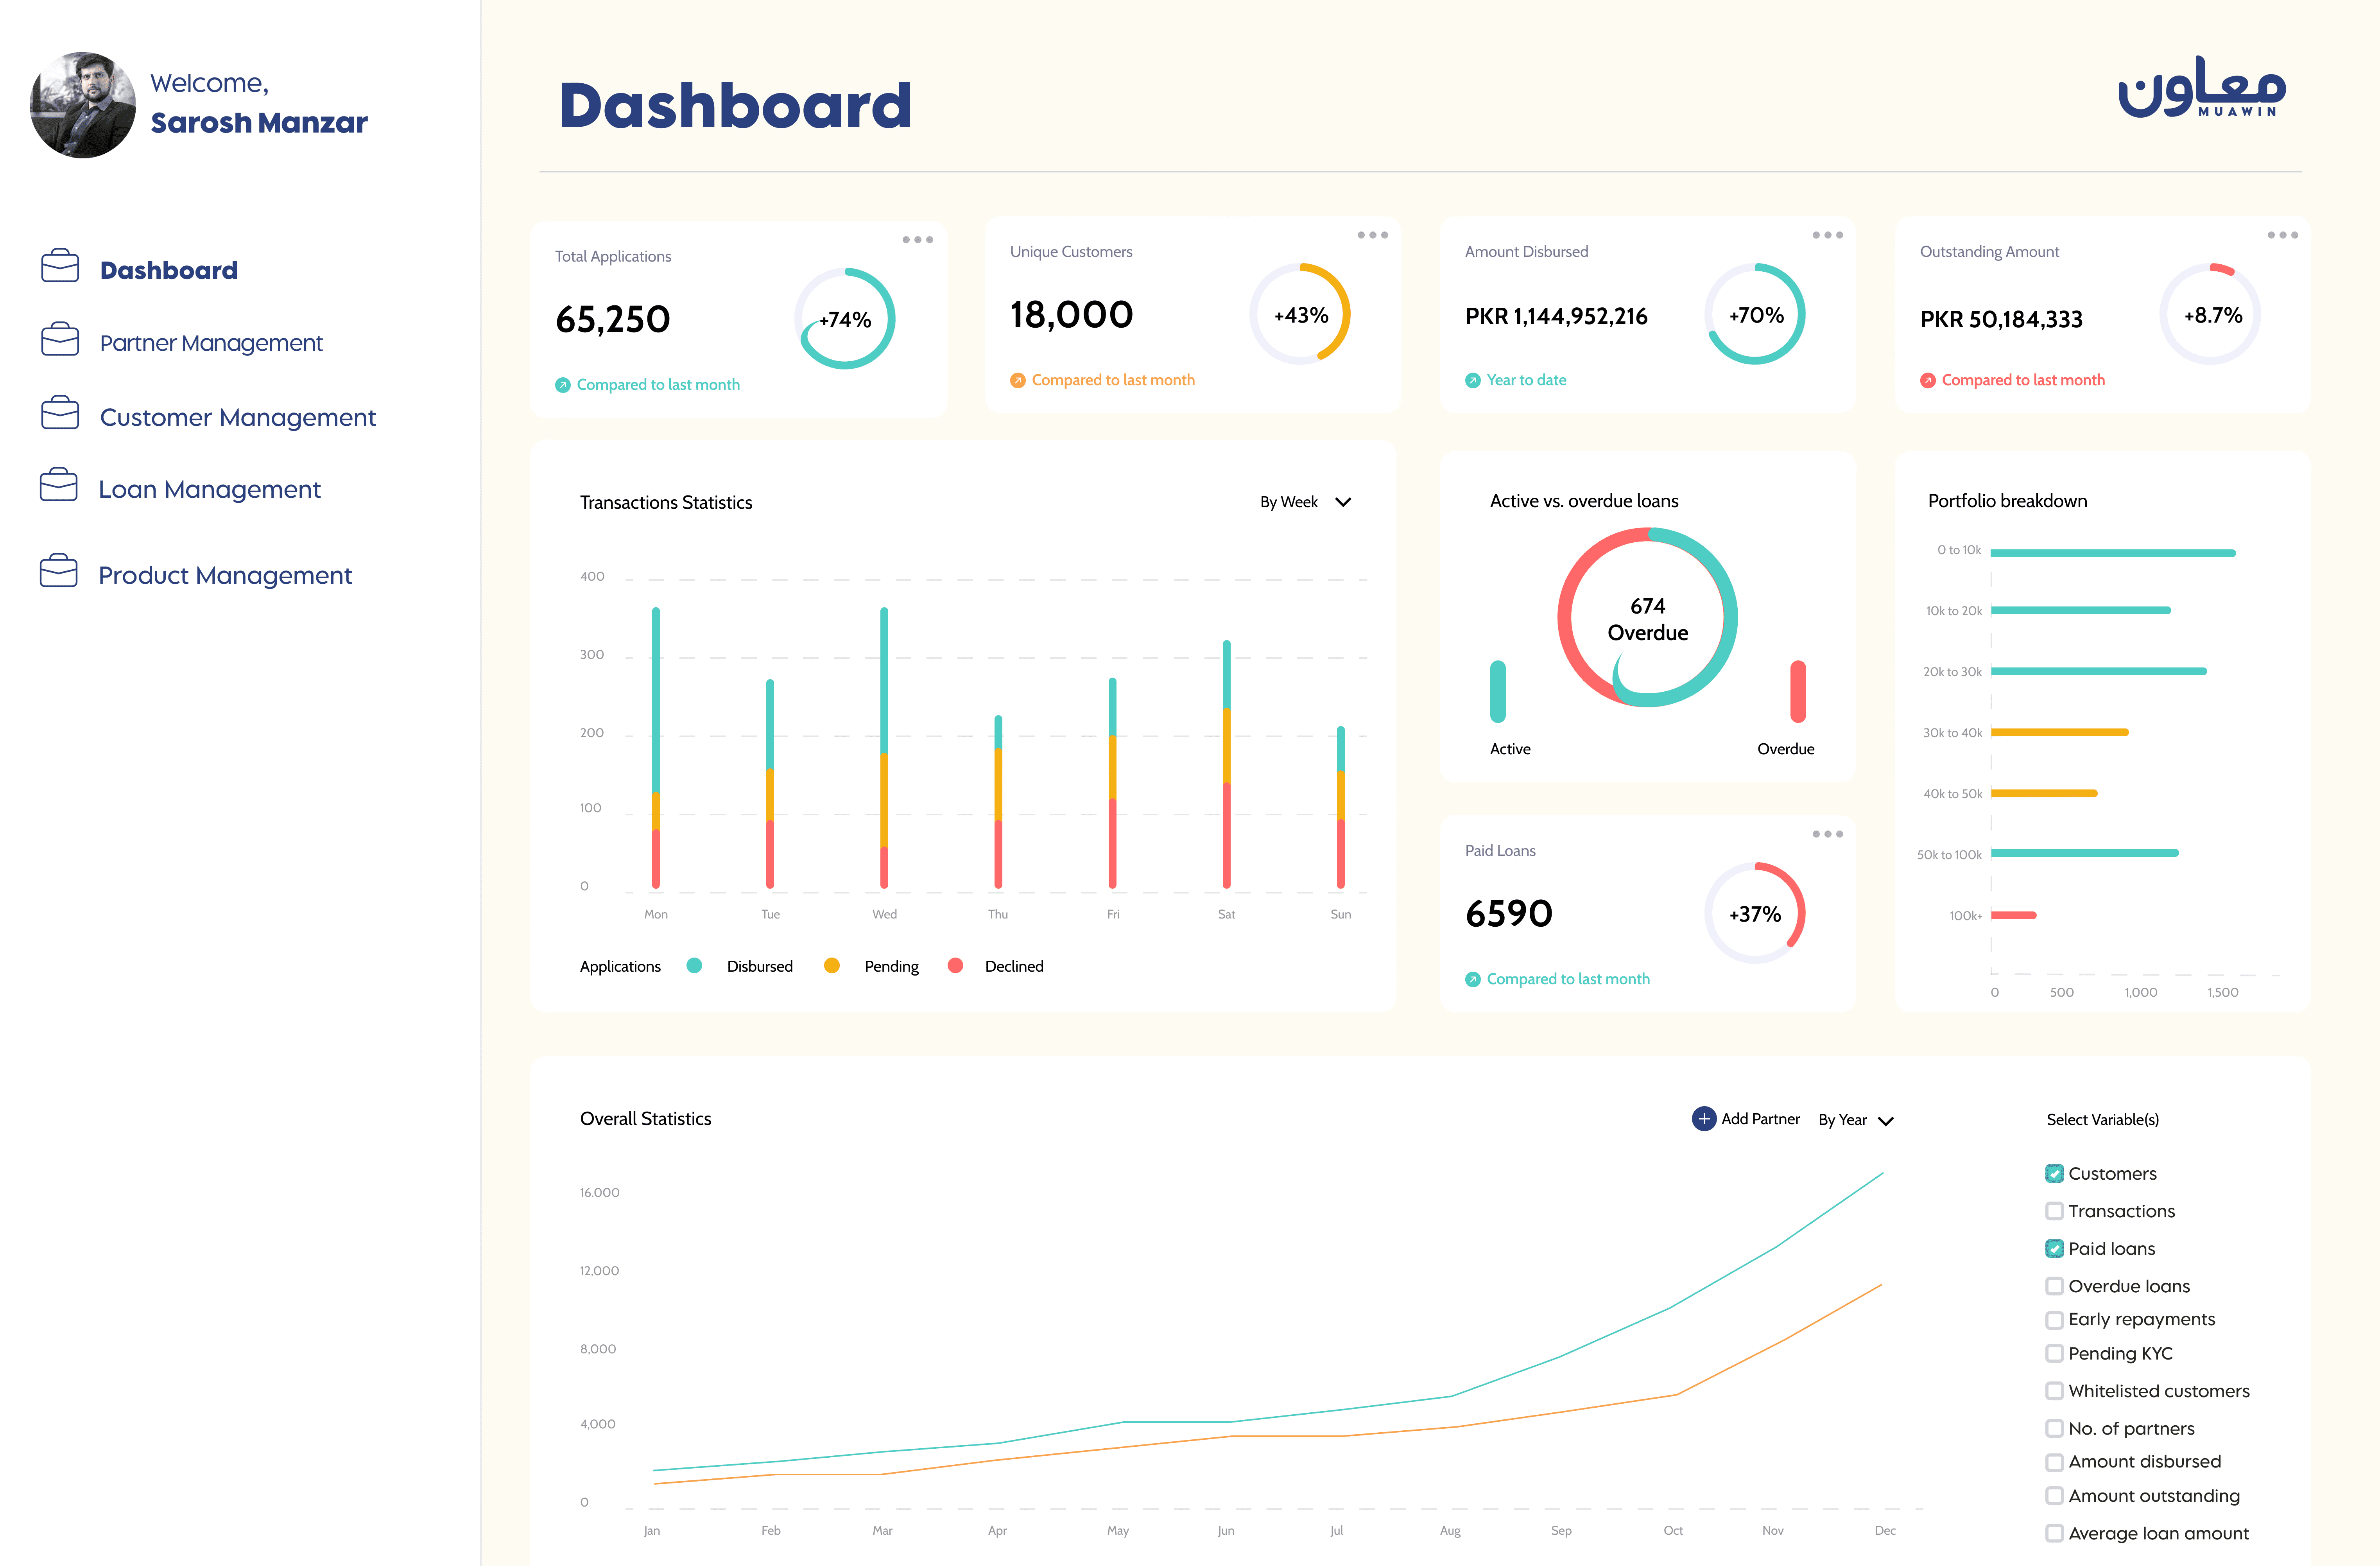Screen dimensions: 2380x1566
Task: Switch to Product Management
Action: click(225, 575)
